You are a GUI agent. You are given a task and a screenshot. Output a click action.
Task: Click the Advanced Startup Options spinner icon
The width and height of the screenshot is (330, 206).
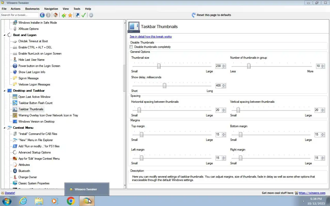pos(15,152)
